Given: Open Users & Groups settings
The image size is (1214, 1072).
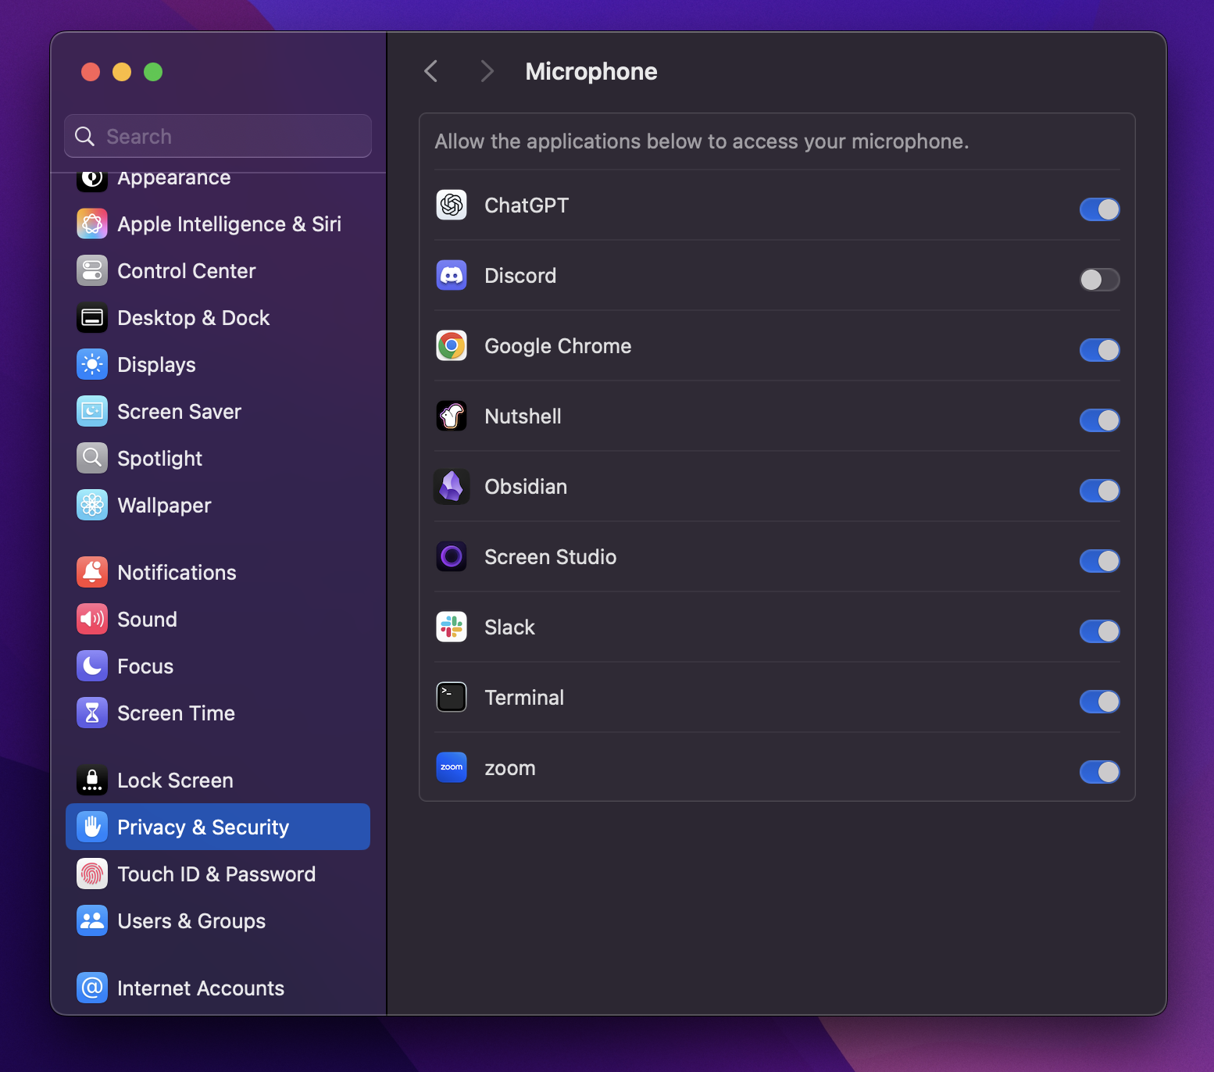Looking at the screenshot, I should tap(191, 920).
